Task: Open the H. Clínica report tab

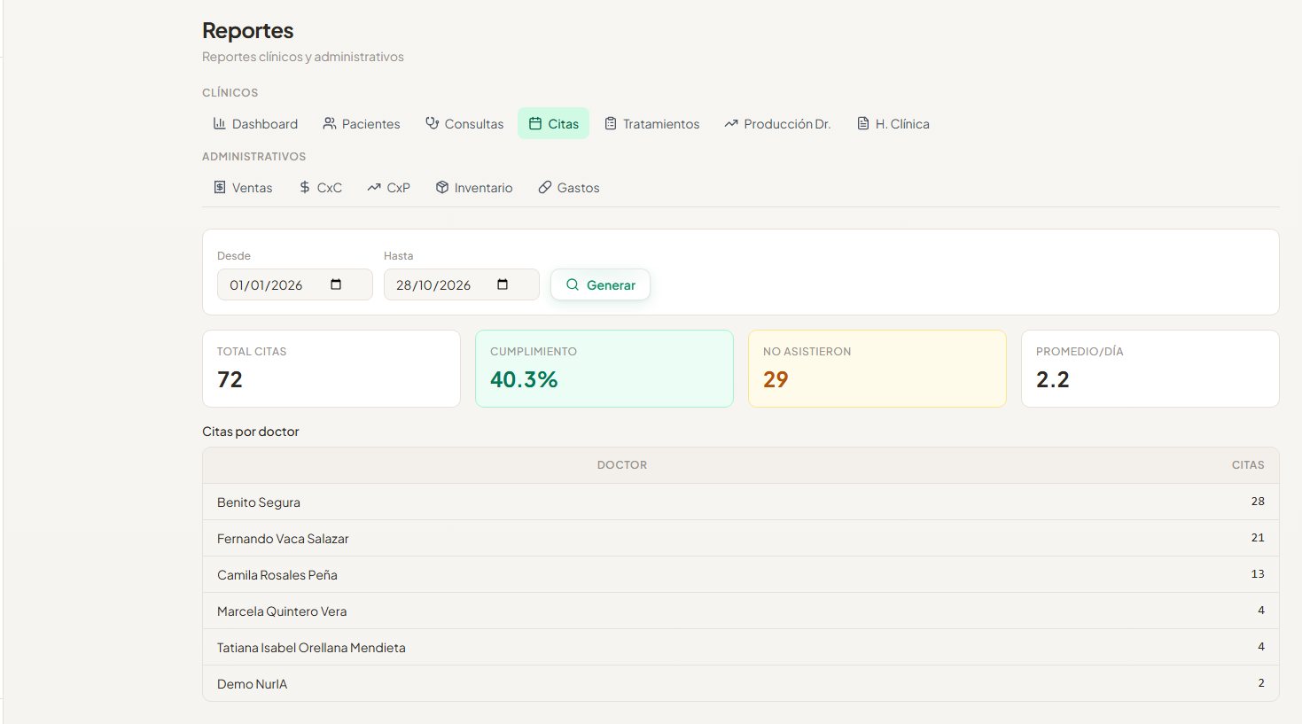Action: point(893,124)
